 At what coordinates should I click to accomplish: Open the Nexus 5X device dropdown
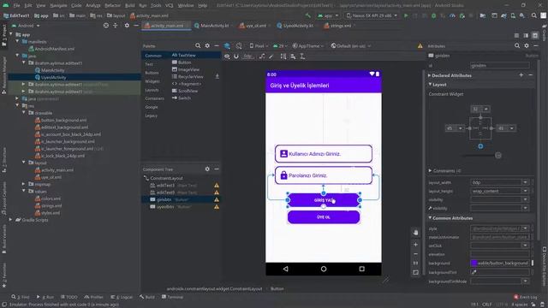point(372,15)
